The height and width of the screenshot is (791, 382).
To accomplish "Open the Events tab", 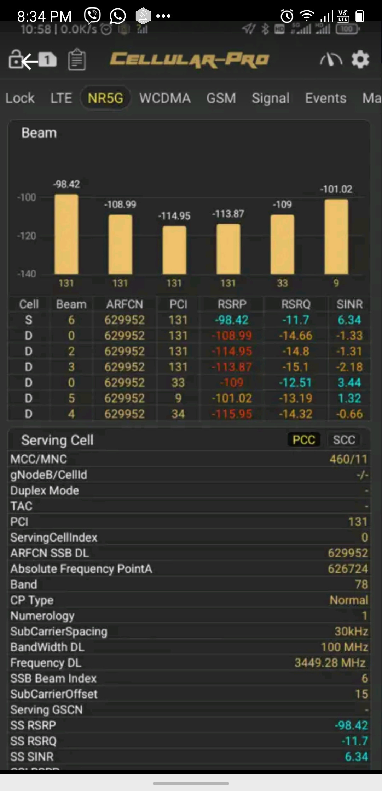I will pyautogui.click(x=326, y=98).
